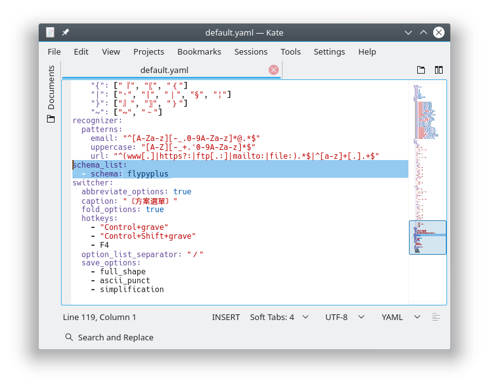Viewport: 489px width, 388px height.
Task: Place cursor on the fold_options line
Action: 123,209
